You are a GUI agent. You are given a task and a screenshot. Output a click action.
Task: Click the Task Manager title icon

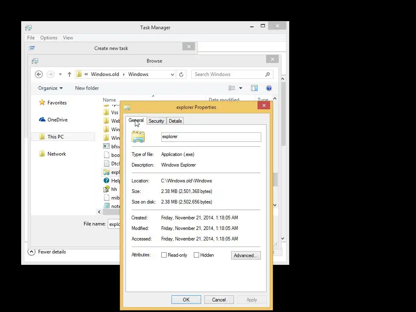(x=28, y=28)
